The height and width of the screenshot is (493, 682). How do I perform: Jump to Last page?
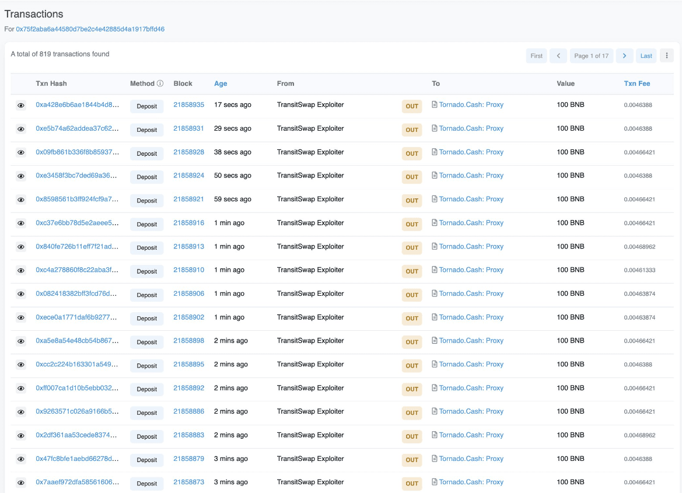tap(646, 55)
